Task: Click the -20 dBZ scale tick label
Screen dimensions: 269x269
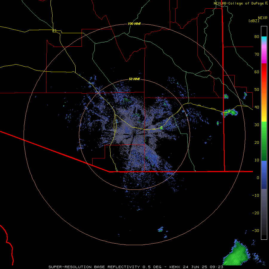Action: pyautogui.click(x=256, y=213)
